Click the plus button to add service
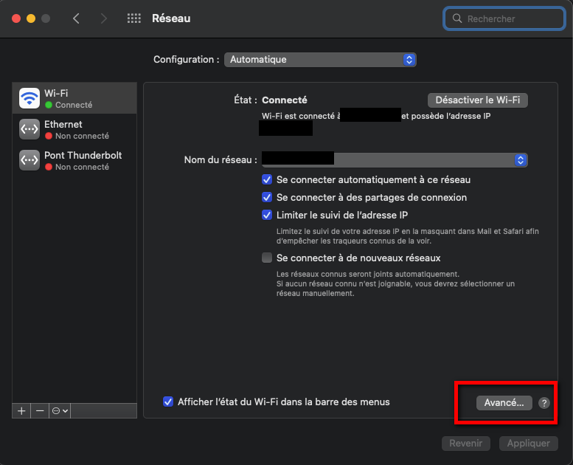The width and height of the screenshot is (573, 465). [21, 410]
